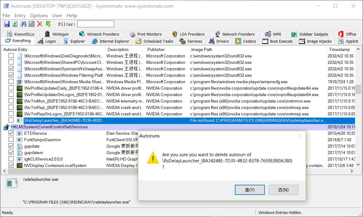Screen dimensions: 363x217
Task: Click the ETDService entry icon
Action: click(20, 133)
